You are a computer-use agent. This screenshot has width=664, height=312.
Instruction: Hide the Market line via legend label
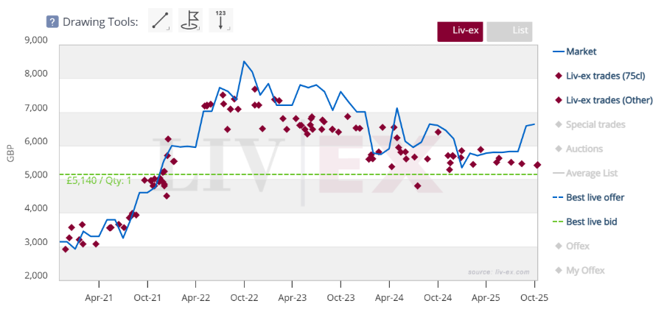[x=581, y=52]
